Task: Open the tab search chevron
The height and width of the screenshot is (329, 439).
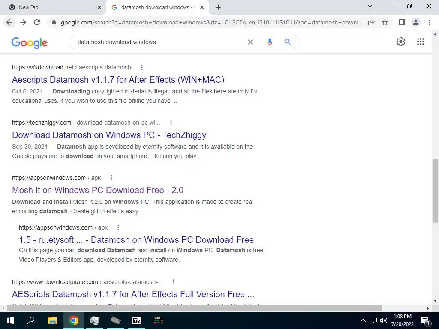Action: tap(370, 6)
